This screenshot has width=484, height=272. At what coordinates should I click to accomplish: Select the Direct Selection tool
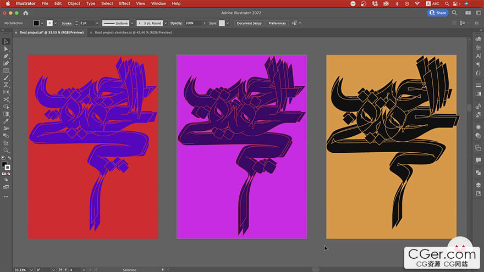tap(6, 49)
